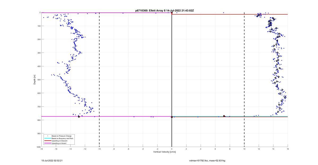Screen dimensions: 318x165
Task: Click the x-axis tick label '-2'
Action: pos(157,149)
